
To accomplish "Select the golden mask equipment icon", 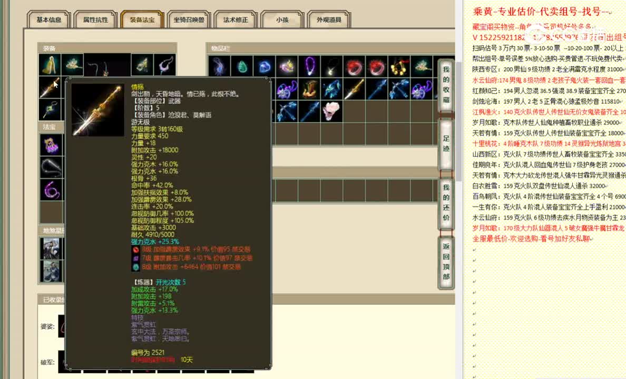I will pos(142,65).
